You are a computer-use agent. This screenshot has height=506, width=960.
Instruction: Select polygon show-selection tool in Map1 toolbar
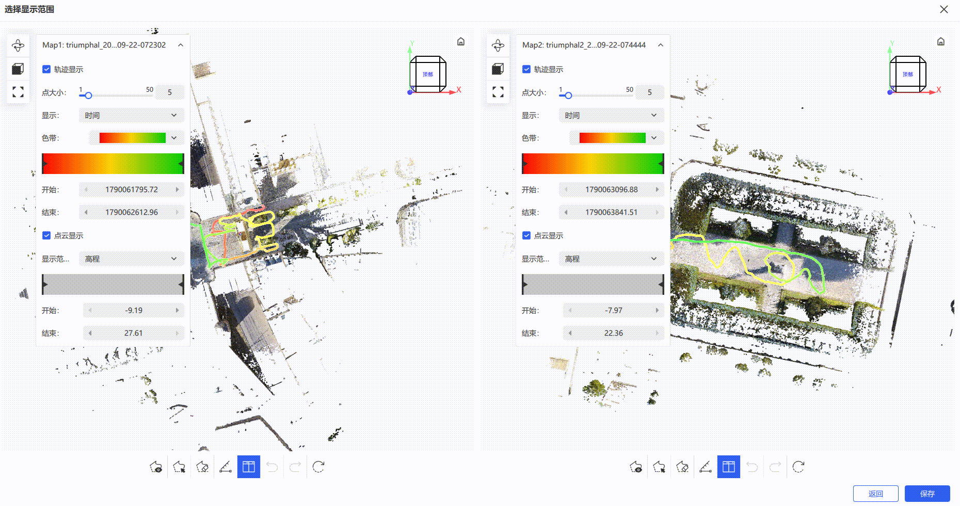tap(156, 467)
